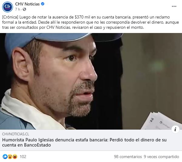Open the 102 reactions count list
Viewport: 182px width, 162px height.
(23, 157)
